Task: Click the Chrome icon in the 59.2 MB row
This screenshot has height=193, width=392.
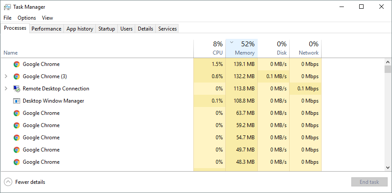Action: pyautogui.click(x=17, y=125)
